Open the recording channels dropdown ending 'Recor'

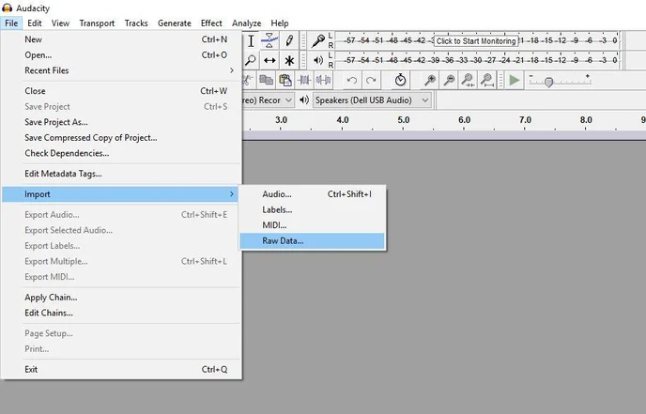(268, 100)
